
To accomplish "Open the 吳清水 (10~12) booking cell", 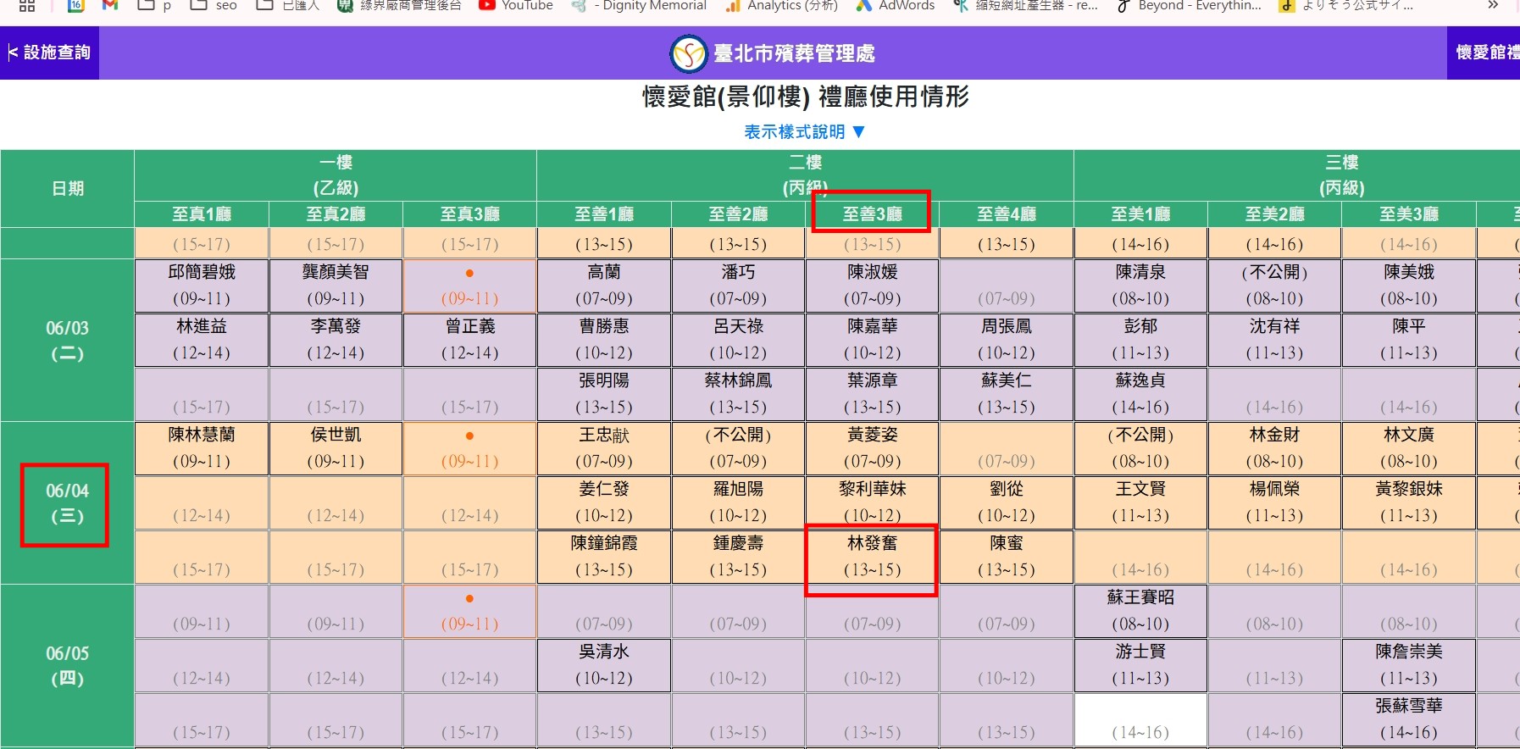I will click(604, 665).
